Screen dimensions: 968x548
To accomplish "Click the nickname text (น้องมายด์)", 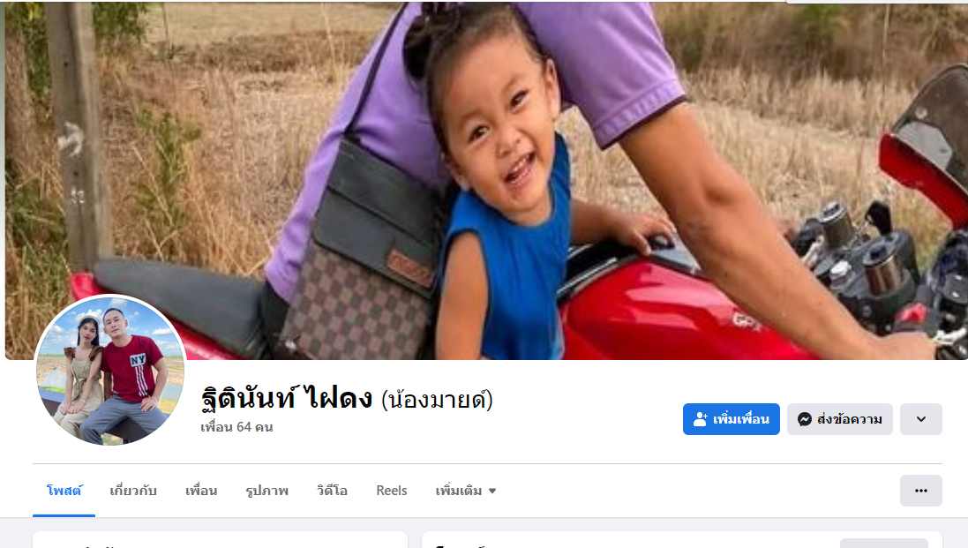I will click(x=437, y=400).
